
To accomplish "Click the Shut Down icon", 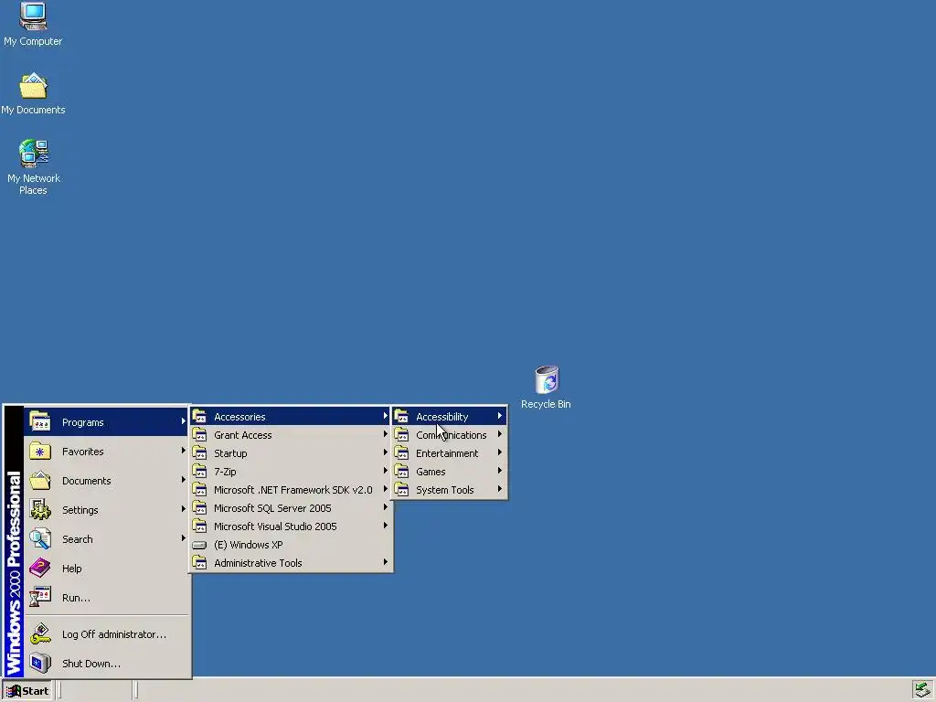I will point(40,664).
